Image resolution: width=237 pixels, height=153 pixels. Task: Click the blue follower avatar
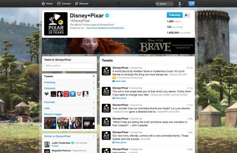pyautogui.click(x=73, y=94)
